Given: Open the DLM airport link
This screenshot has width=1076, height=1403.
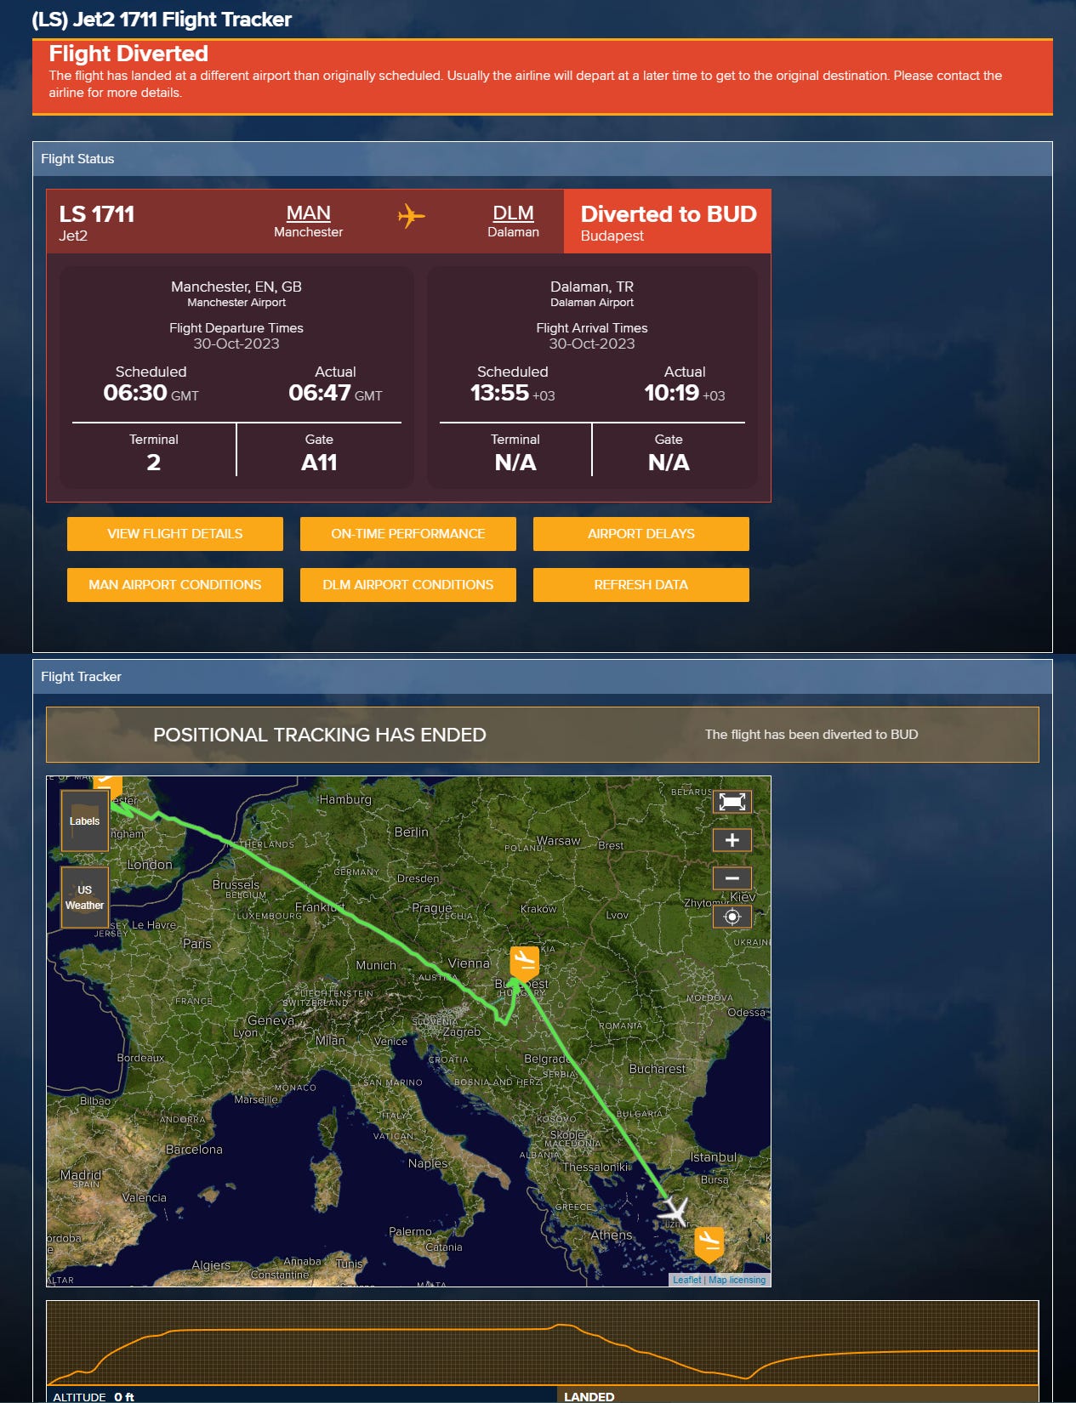Looking at the screenshot, I should click(513, 213).
